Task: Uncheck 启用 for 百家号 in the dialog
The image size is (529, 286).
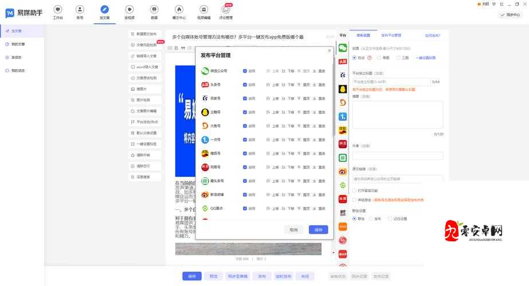Action: [x=245, y=98]
